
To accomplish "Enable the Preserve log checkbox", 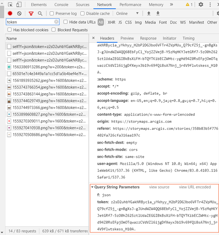I will click(52, 14).
